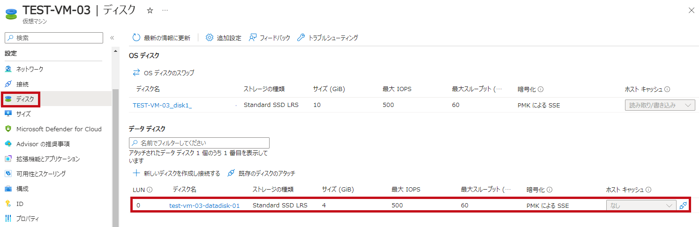Detach test-vm-03-datadisk-01 using the detach icon

pyautogui.click(x=684, y=206)
